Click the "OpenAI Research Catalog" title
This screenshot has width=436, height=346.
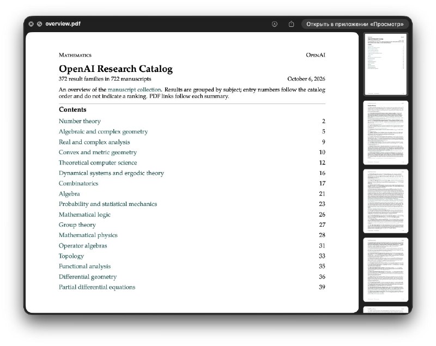(x=116, y=69)
